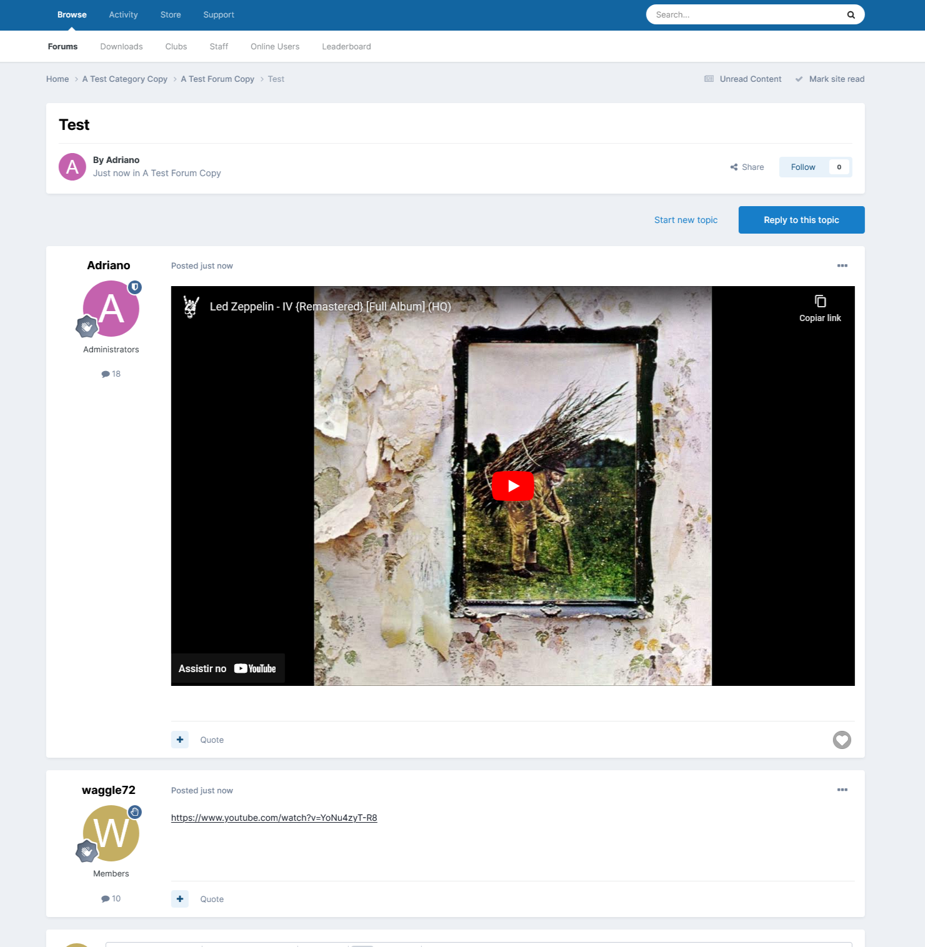Click the follower count 0

click(x=839, y=167)
